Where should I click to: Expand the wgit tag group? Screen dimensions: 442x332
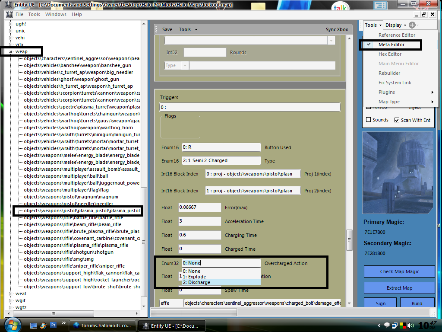(x=10, y=301)
